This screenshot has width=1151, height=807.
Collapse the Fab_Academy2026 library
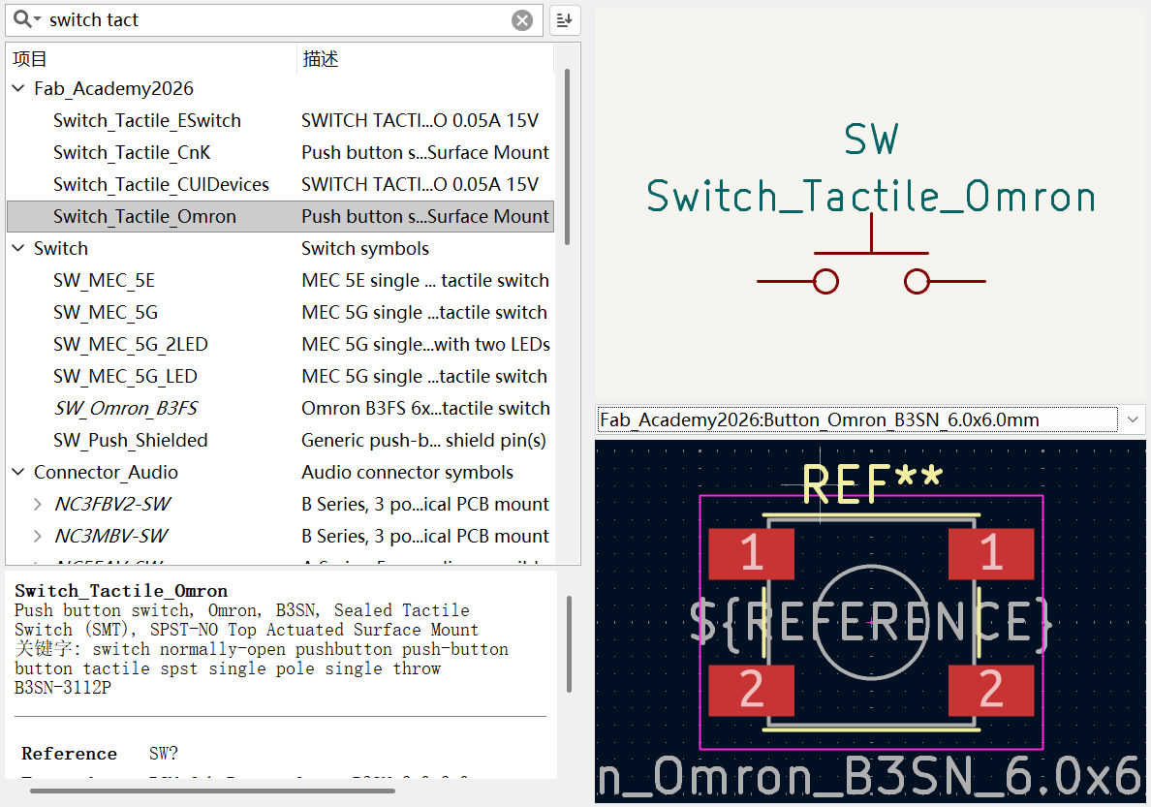[18, 88]
